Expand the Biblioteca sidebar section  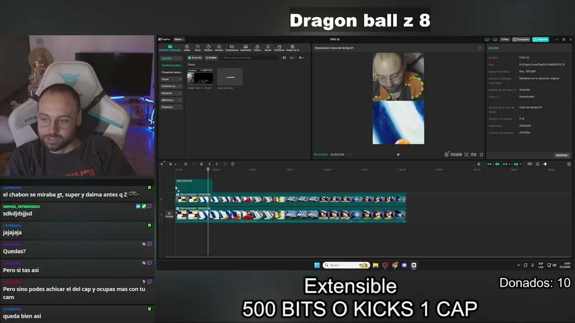(x=171, y=100)
